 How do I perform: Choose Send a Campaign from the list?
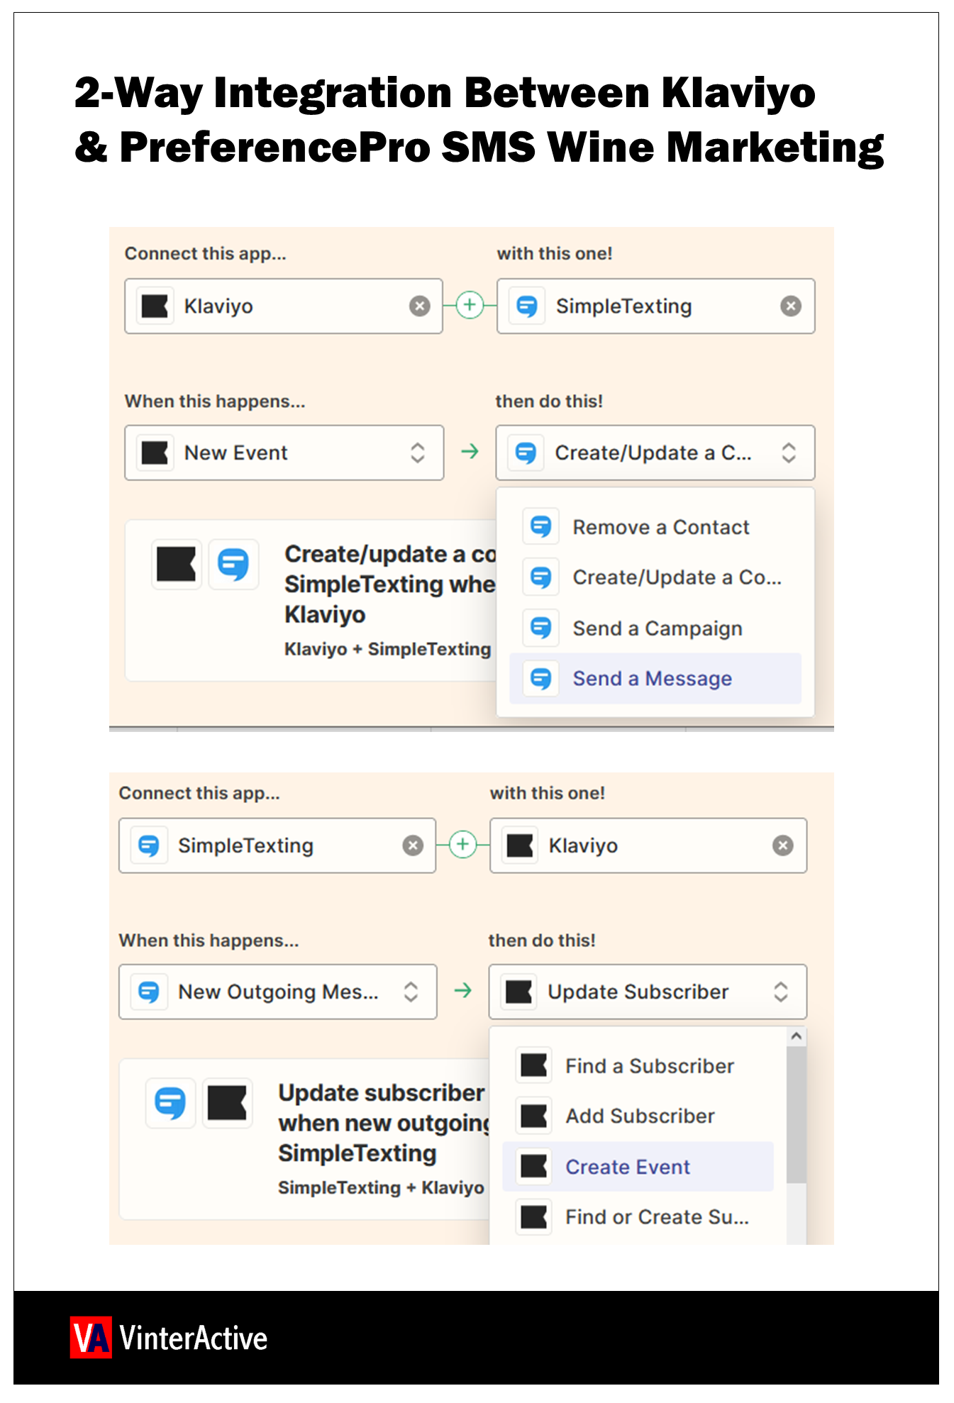click(657, 628)
